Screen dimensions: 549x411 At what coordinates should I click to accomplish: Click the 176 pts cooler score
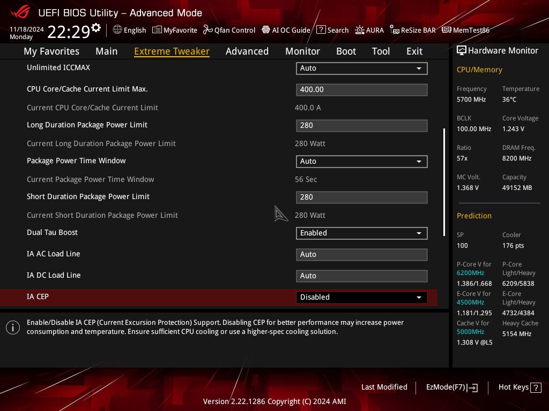[513, 246]
